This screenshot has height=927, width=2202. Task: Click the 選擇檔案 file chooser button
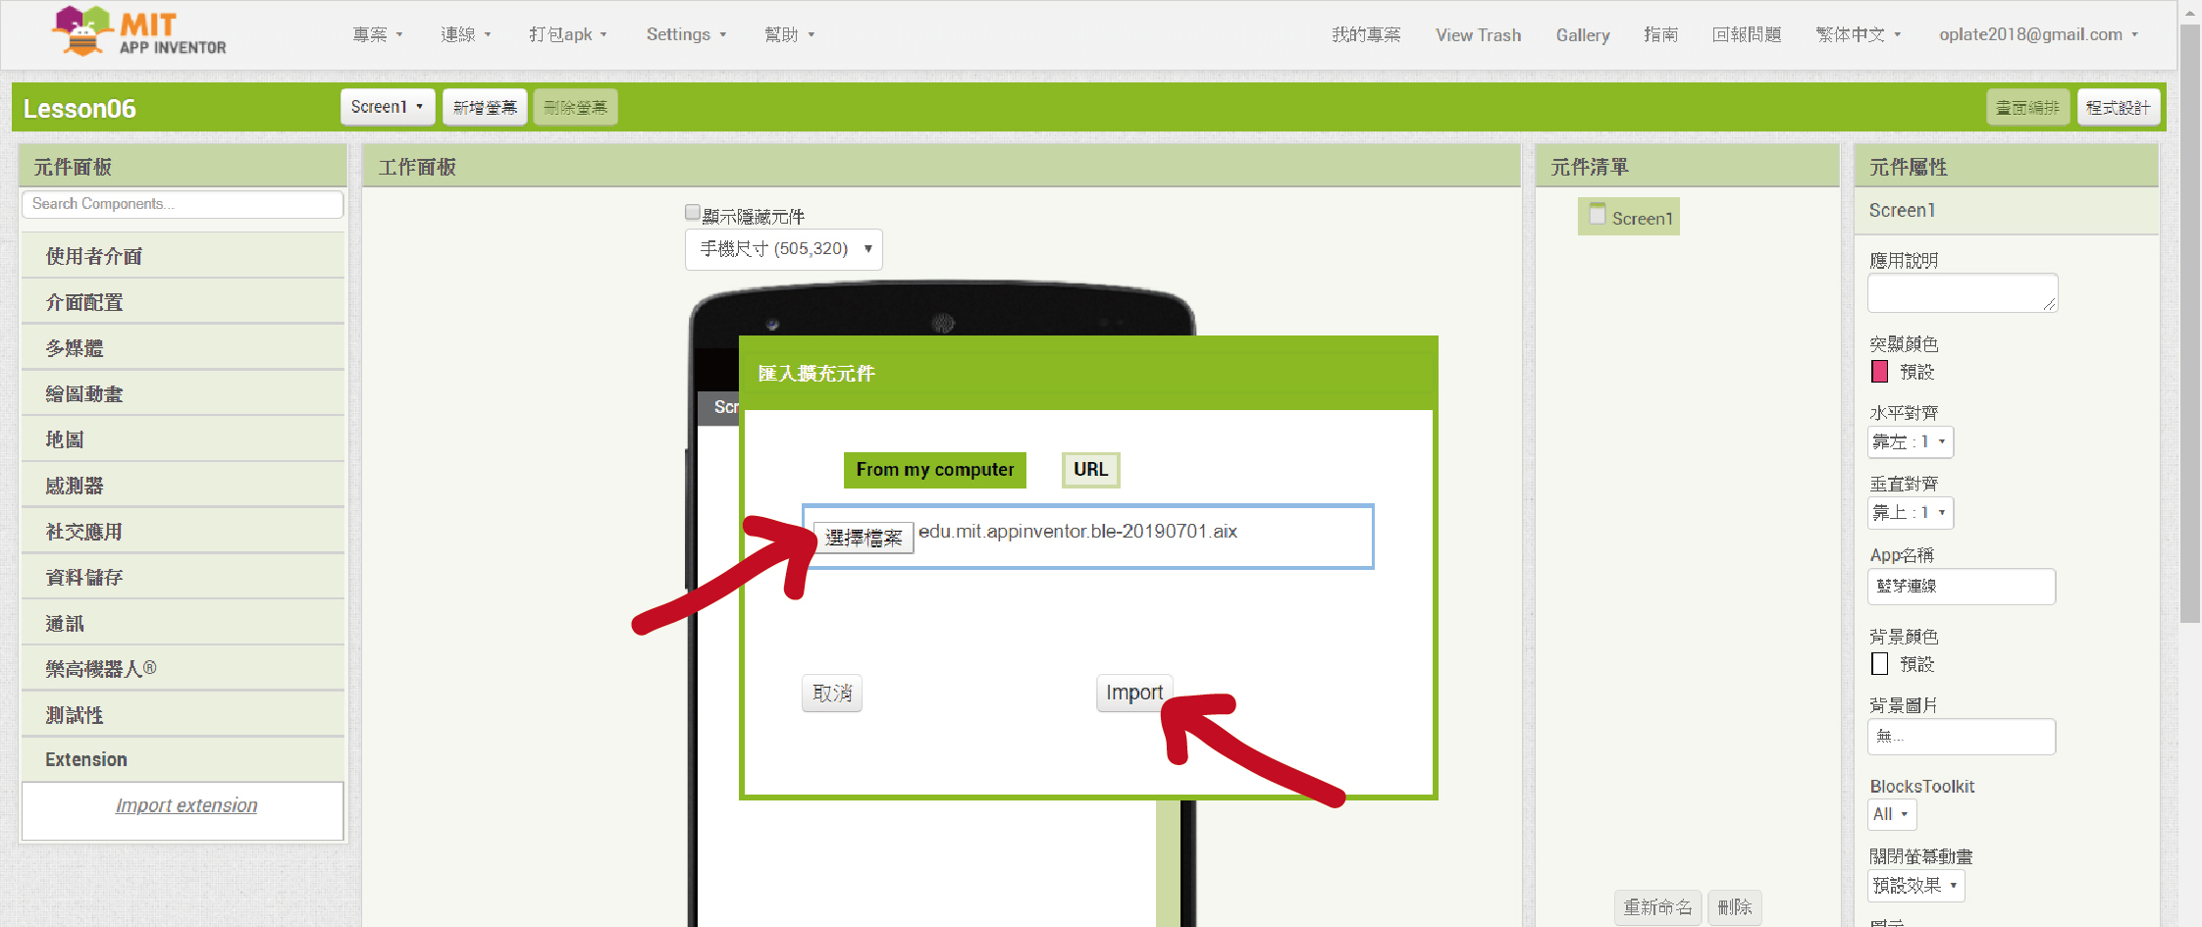pos(864,538)
